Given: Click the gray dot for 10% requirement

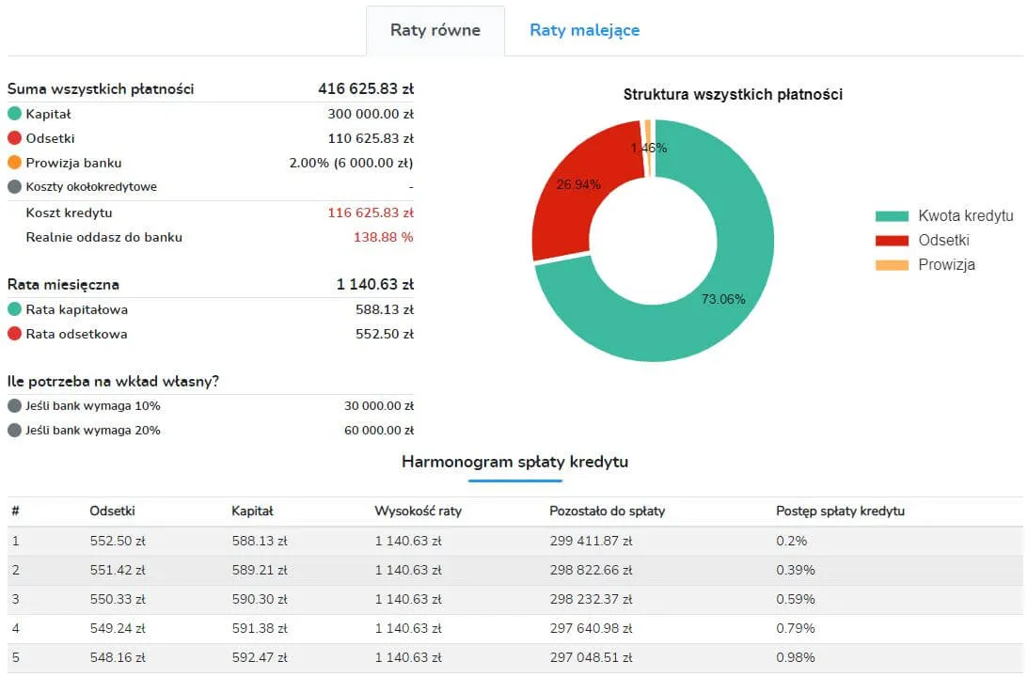Looking at the screenshot, I should pos(14,406).
